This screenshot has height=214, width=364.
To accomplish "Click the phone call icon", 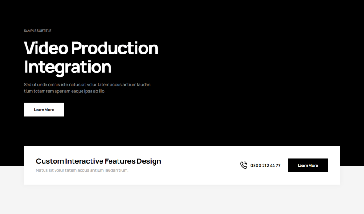I will [x=244, y=165].
